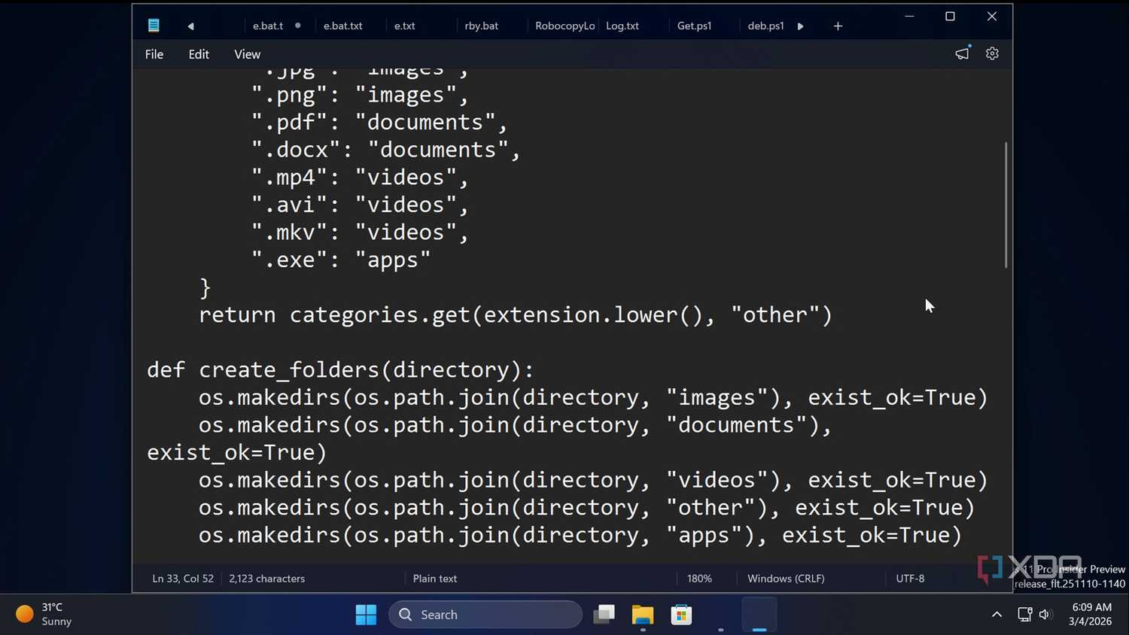This screenshot has width=1129, height=635.
Task: Click the "return categories.get" line
Action: pos(516,315)
